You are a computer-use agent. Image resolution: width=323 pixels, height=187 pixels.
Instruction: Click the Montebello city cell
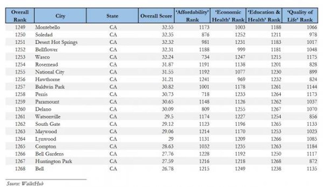coord(47,27)
